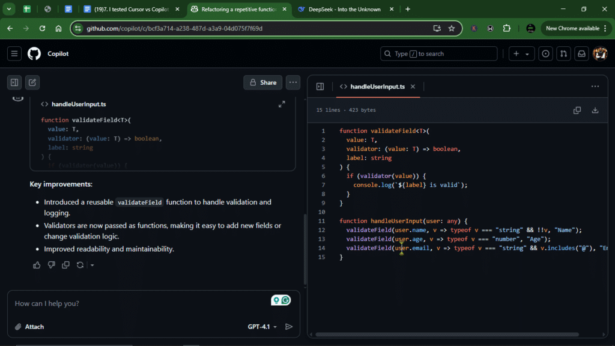Viewport: 615px width, 346px height.
Task: Start a new conversation with the pencil icon
Action: [32, 82]
